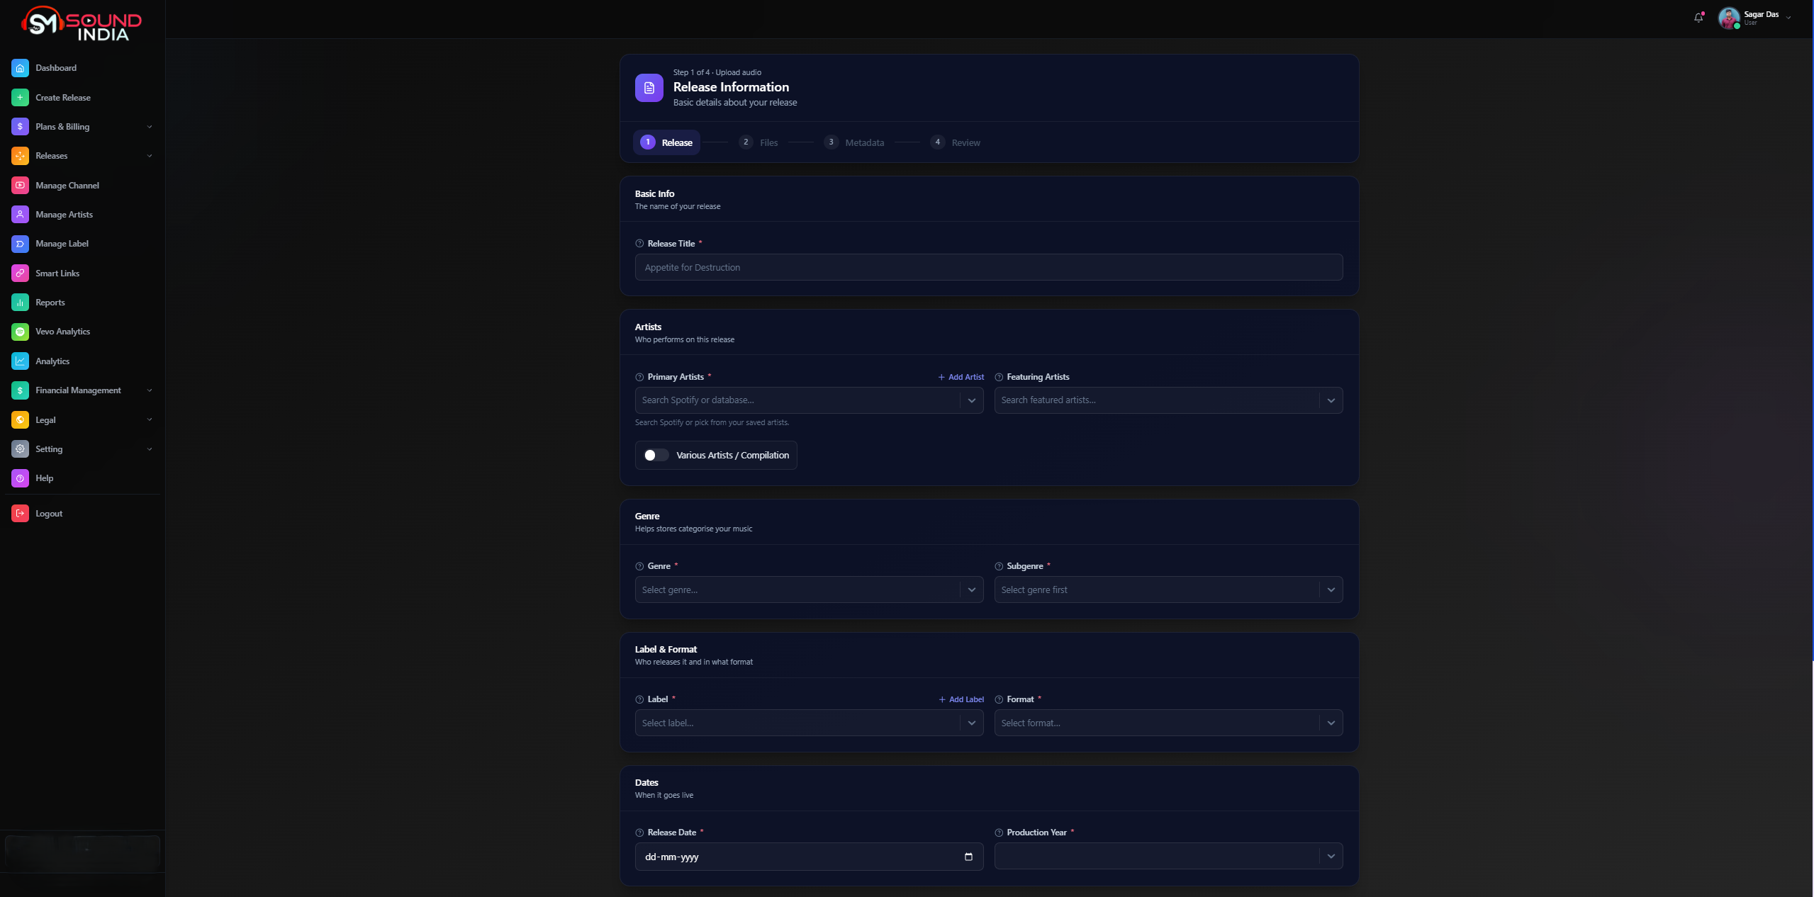Click the Releases sidebar icon
This screenshot has width=1814, height=897.
(x=20, y=156)
